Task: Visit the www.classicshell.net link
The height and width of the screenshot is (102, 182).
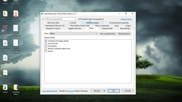Action: click(x=49, y=91)
